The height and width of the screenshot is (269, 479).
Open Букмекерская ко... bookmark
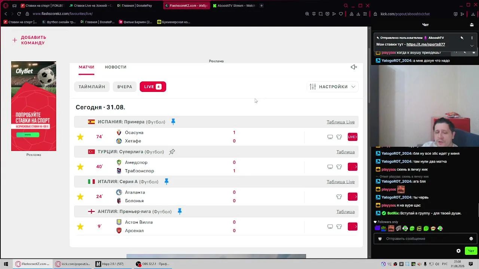174,22
